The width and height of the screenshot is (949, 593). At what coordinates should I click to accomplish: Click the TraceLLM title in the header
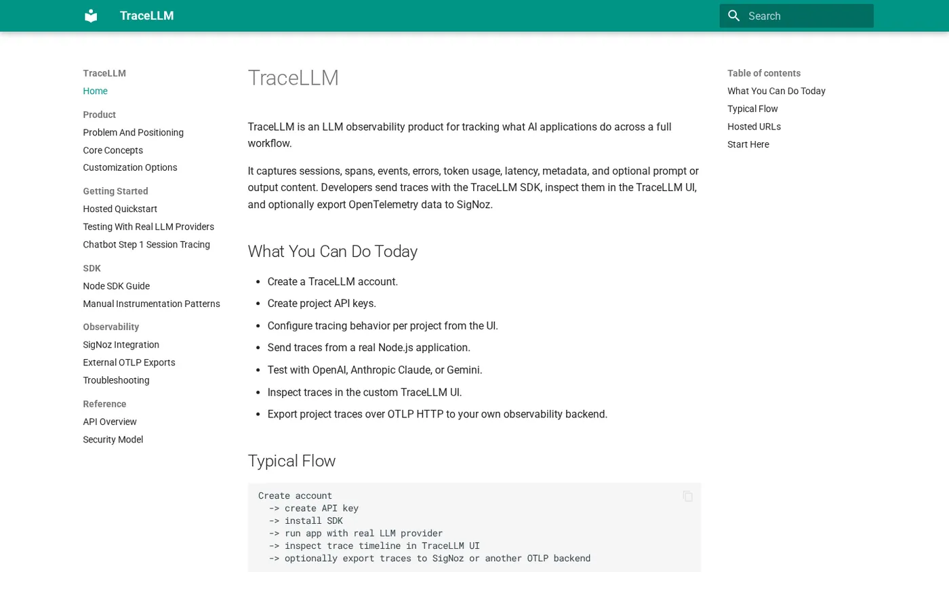146,16
